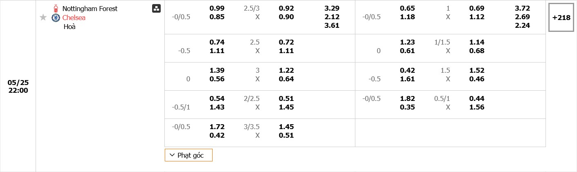
Task: Open Nottingham Forest team link
Action: 90,9
